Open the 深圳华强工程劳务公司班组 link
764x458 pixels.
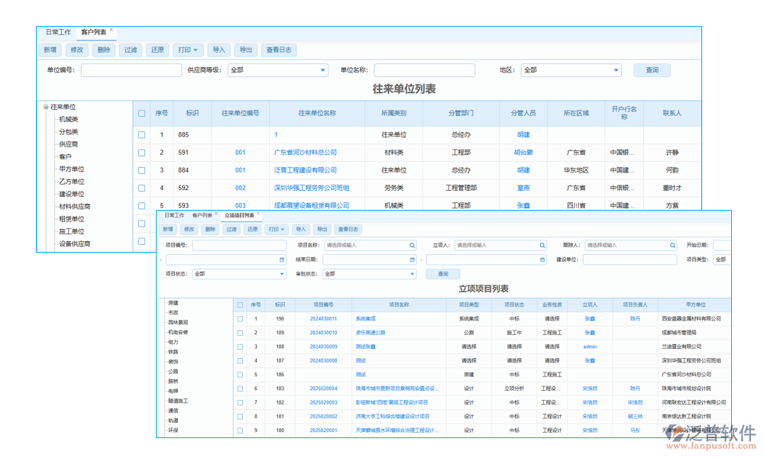coord(312,188)
